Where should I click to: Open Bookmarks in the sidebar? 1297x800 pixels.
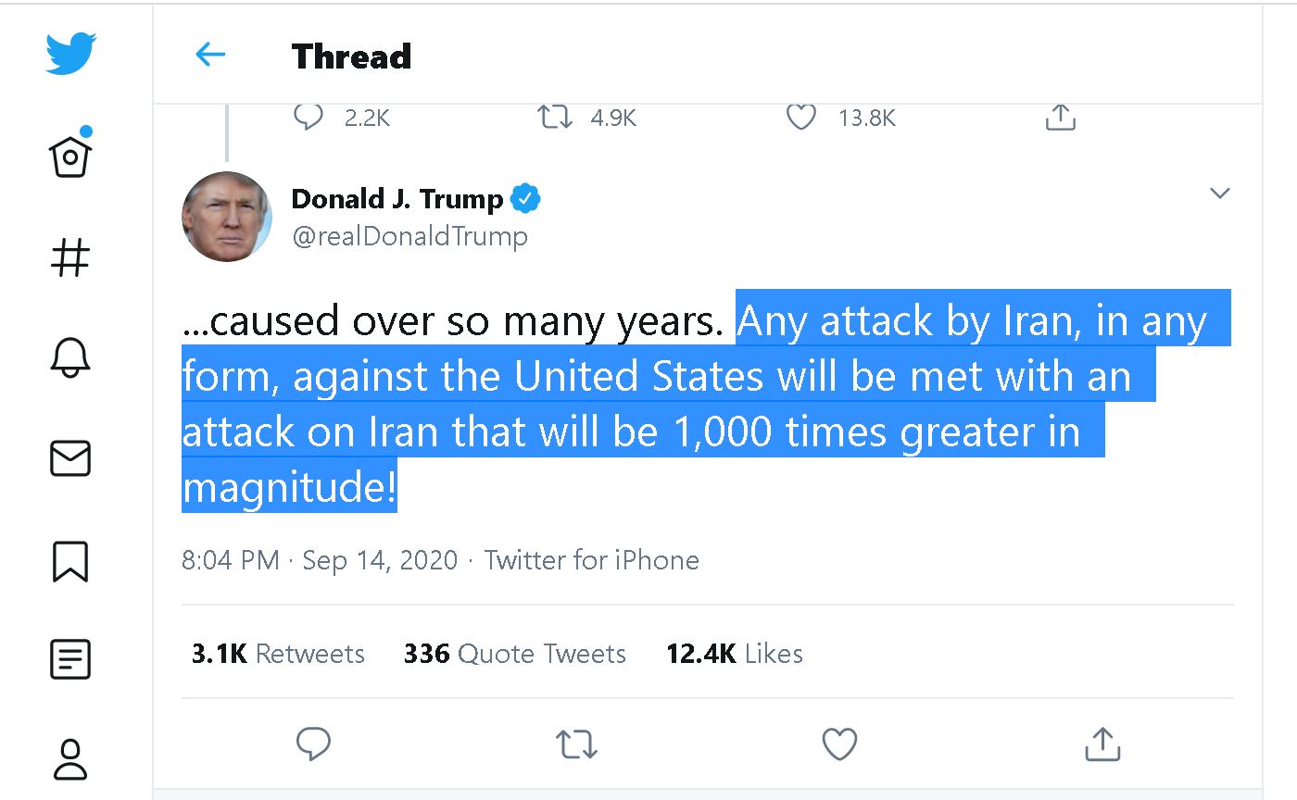click(70, 560)
